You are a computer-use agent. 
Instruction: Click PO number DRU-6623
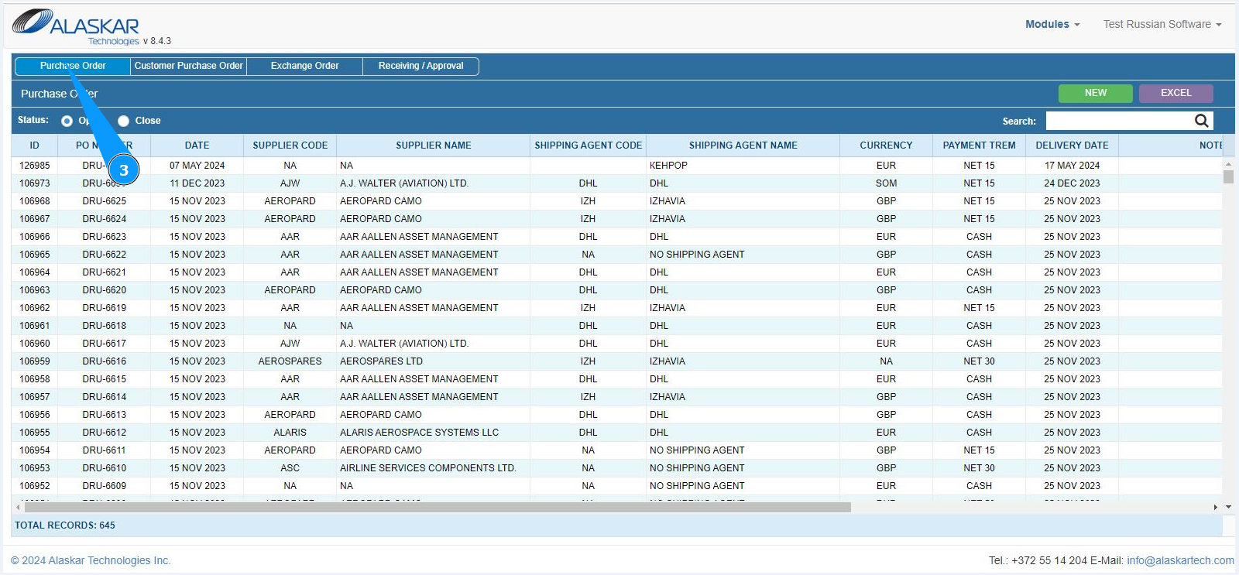tap(104, 237)
